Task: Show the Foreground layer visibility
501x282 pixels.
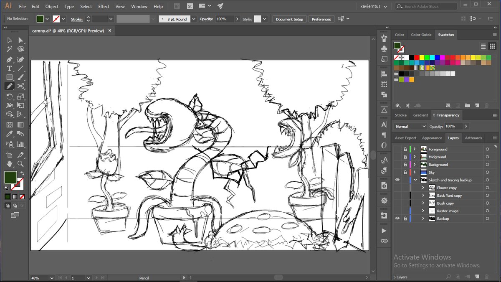Action: [397, 149]
